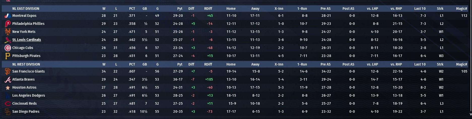472x119 pixels.
Task: Click the Pittsburgh Pirates P logo
Action: pos(8,56)
